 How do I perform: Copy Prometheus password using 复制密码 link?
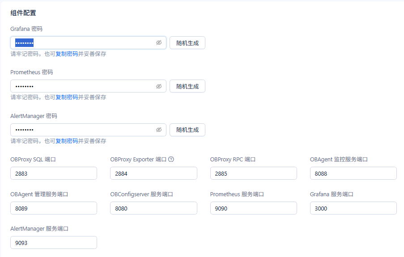coord(67,97)
